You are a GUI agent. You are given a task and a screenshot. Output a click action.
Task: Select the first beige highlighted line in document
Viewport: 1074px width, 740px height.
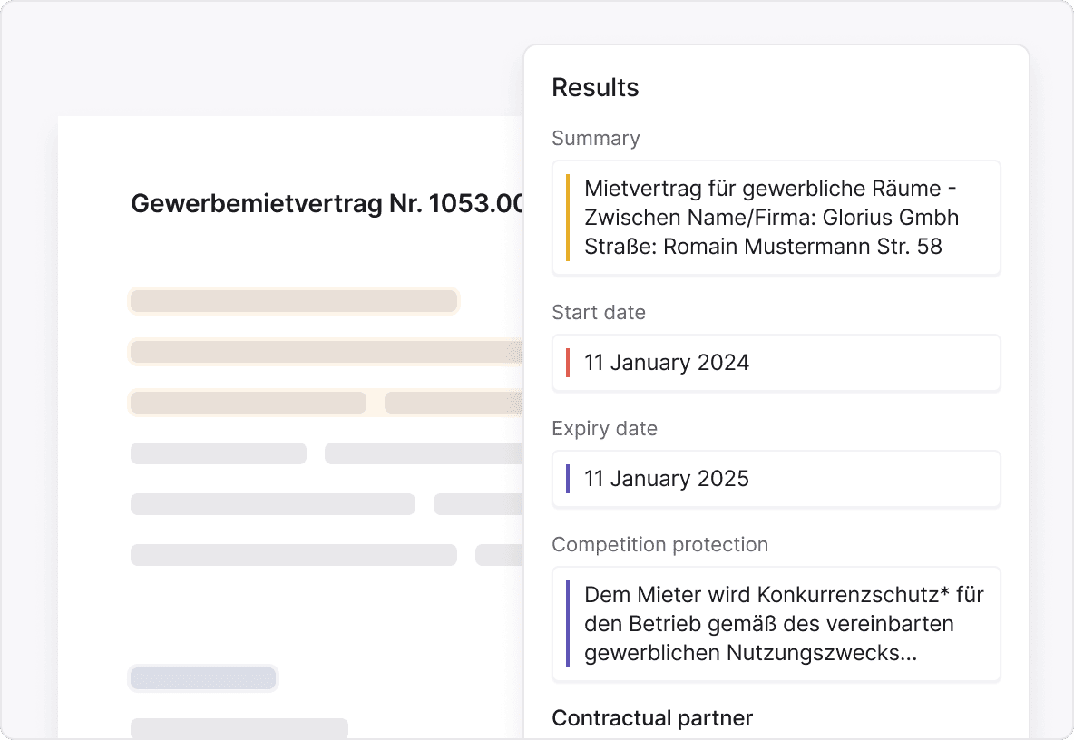pyautogui.click(x=294, y=301)
